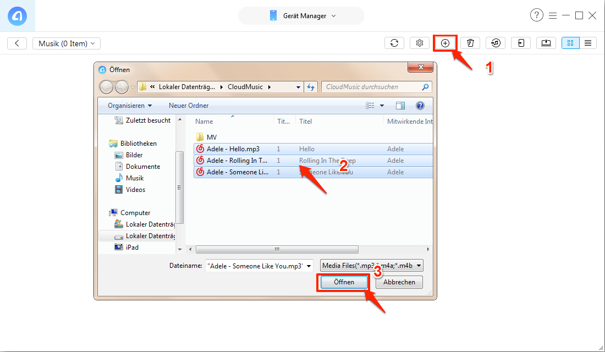Toggle the preview pane icon
This screenshot has width=605, height=352.
(400, 106)
